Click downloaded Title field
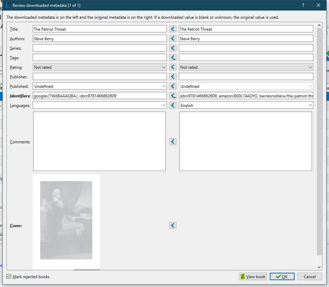Screen dimensions: 329x287 pos(100,29)
